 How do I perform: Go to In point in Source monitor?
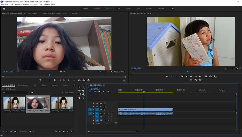point(55,80)
